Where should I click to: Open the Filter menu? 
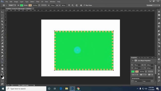(38, 2)
